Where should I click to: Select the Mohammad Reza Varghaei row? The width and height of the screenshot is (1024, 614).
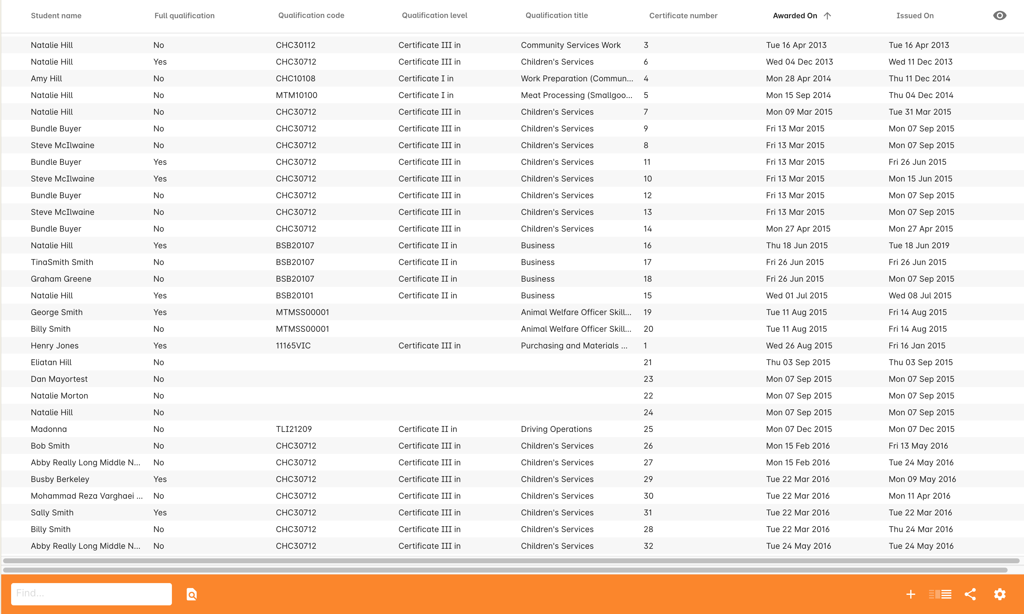point(512,496)
